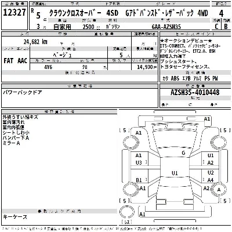Click the U1 mark on the roof
Viewport: 232px width, 232px height.
(175, 173)
